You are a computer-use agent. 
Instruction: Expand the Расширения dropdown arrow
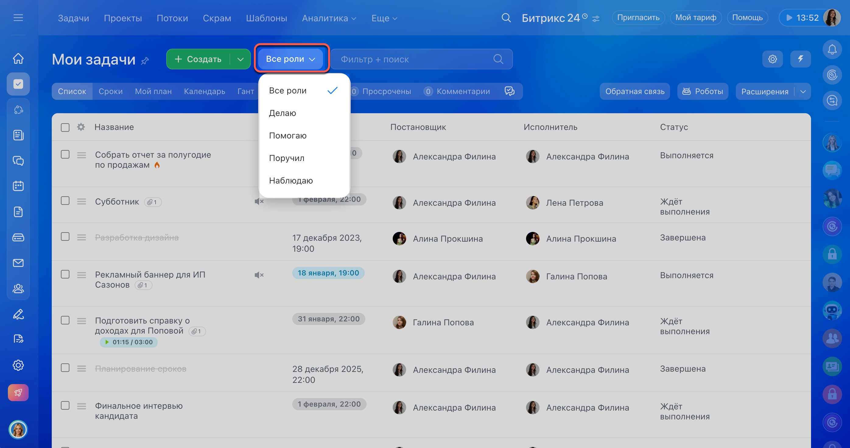pos(803,92)
